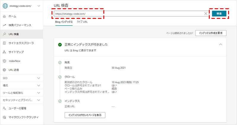Click the URL 送信 globe icon
237x125 pixels.
click(4, 70)
